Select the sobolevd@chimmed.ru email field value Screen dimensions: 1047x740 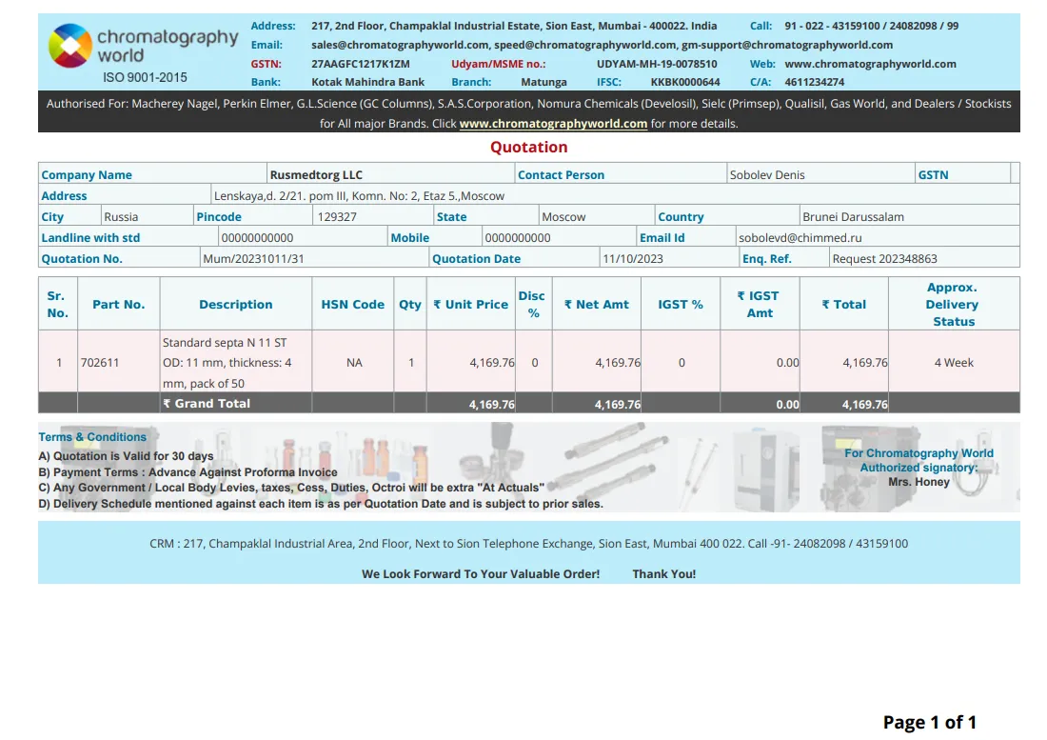(x=800, y=238)
